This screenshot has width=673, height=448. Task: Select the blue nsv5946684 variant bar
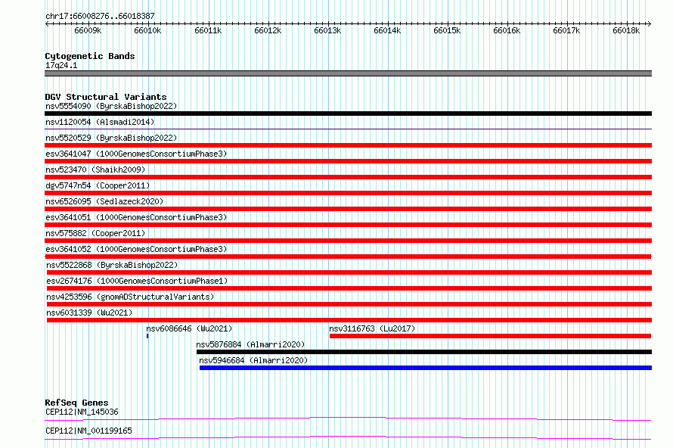click(426, 368)
